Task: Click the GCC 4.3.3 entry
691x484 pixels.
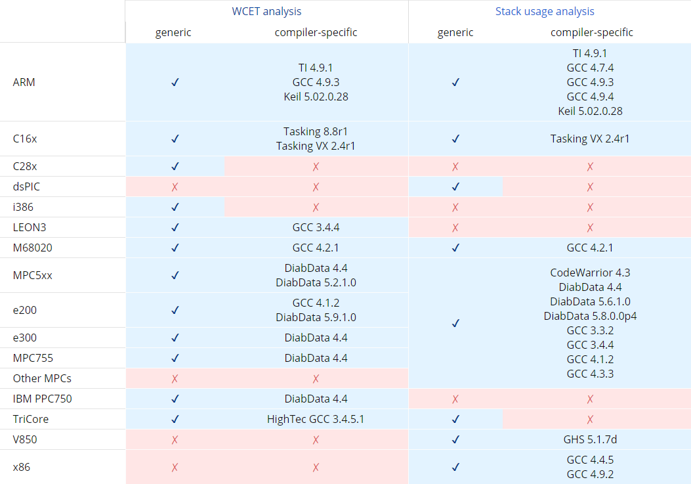Action: [590, 374]
